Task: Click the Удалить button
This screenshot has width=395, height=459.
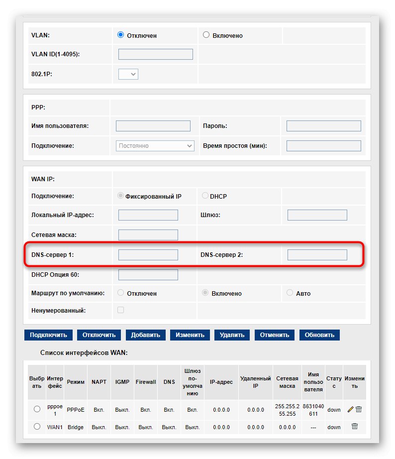Action: [232, 335]
